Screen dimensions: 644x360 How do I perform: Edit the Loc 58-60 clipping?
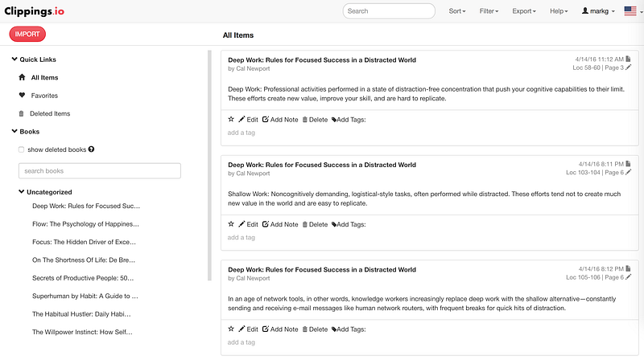coord(249,120)
